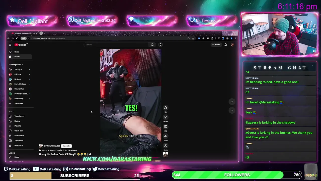Expand the Subscriptions section chevron
Screen dimensions: 321x181
[23, 65]
